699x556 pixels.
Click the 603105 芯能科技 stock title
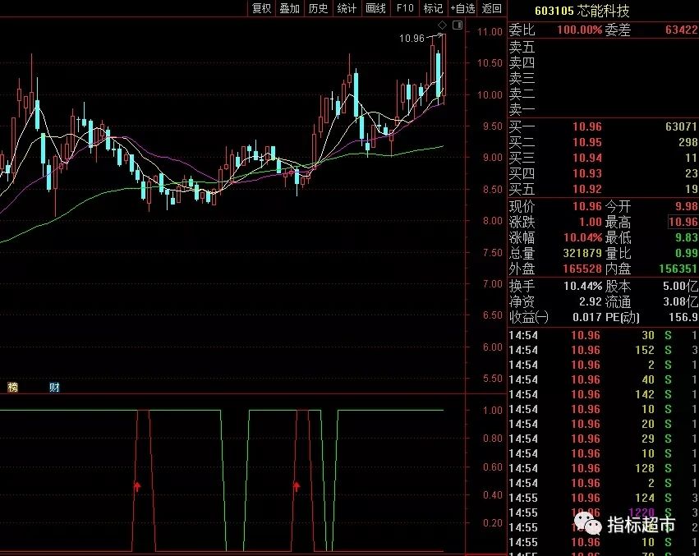coord(582,11)
